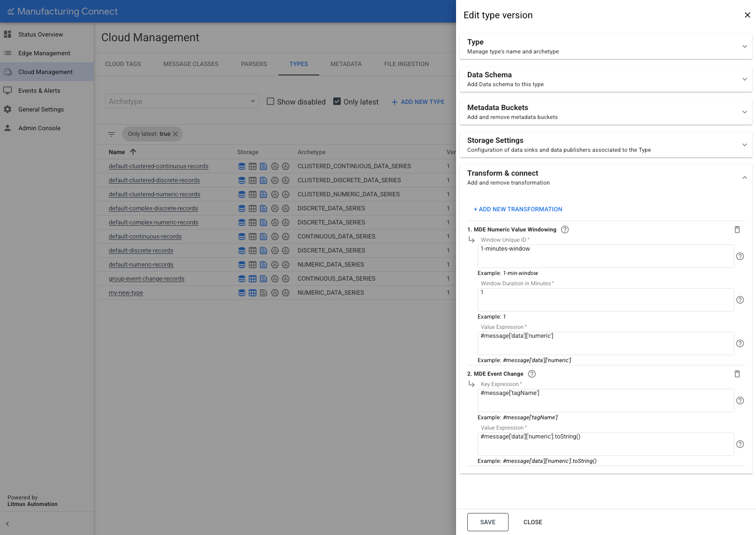Click help icon for Window Duration field
The height and width of the screenshot is (535, 756).
740,300
